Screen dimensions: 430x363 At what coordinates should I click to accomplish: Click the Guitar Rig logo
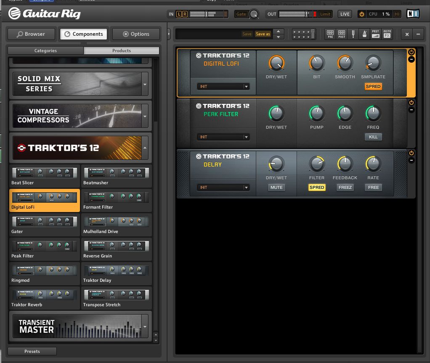click(x=45, y=13)
